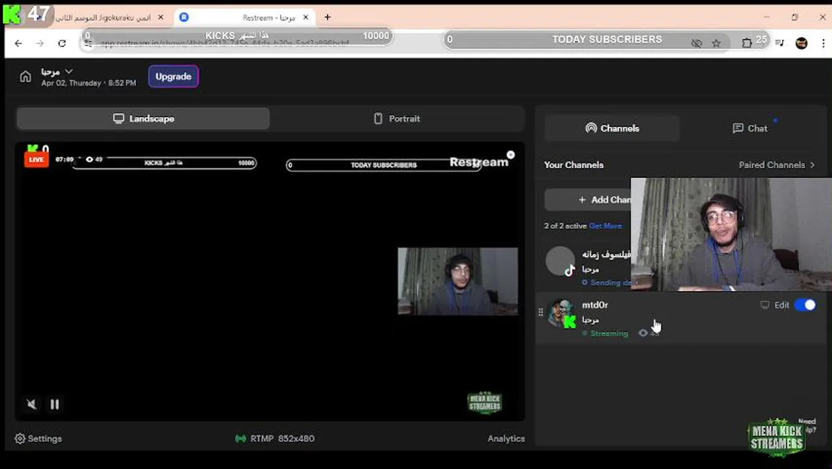Open Settings with the gear icon

38,438
